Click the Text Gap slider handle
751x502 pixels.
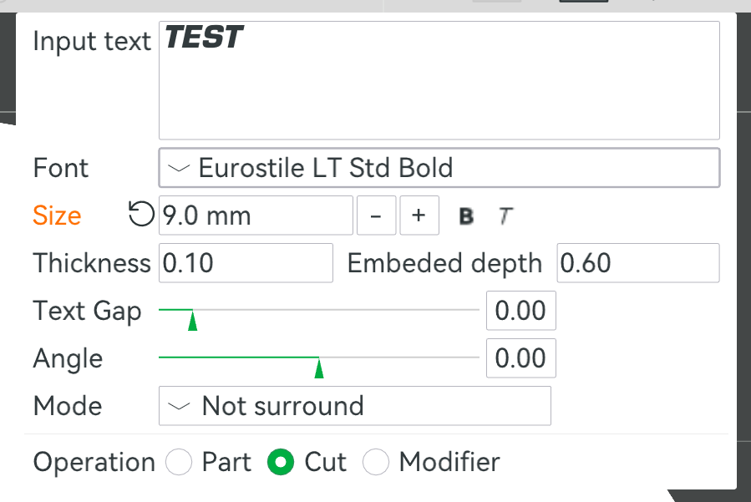pyautogui.click(x=192, y=320)
